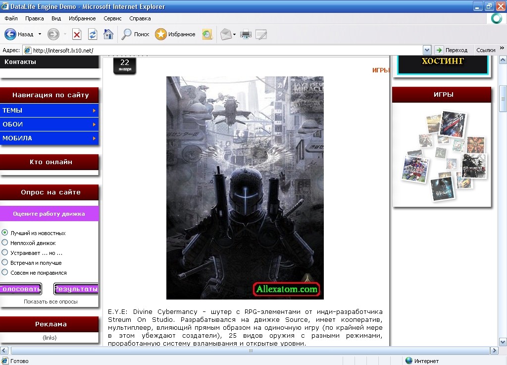Click the vertical scrollbar thumb

503,99
